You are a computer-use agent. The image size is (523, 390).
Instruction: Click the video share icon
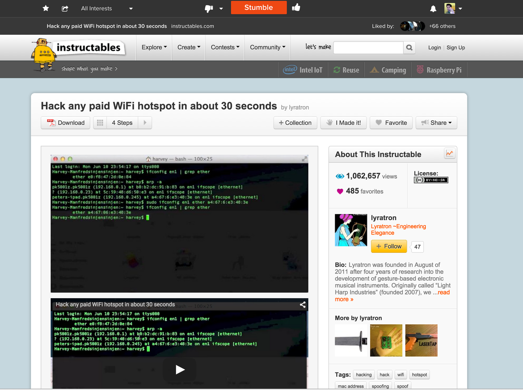coord(303,305)
